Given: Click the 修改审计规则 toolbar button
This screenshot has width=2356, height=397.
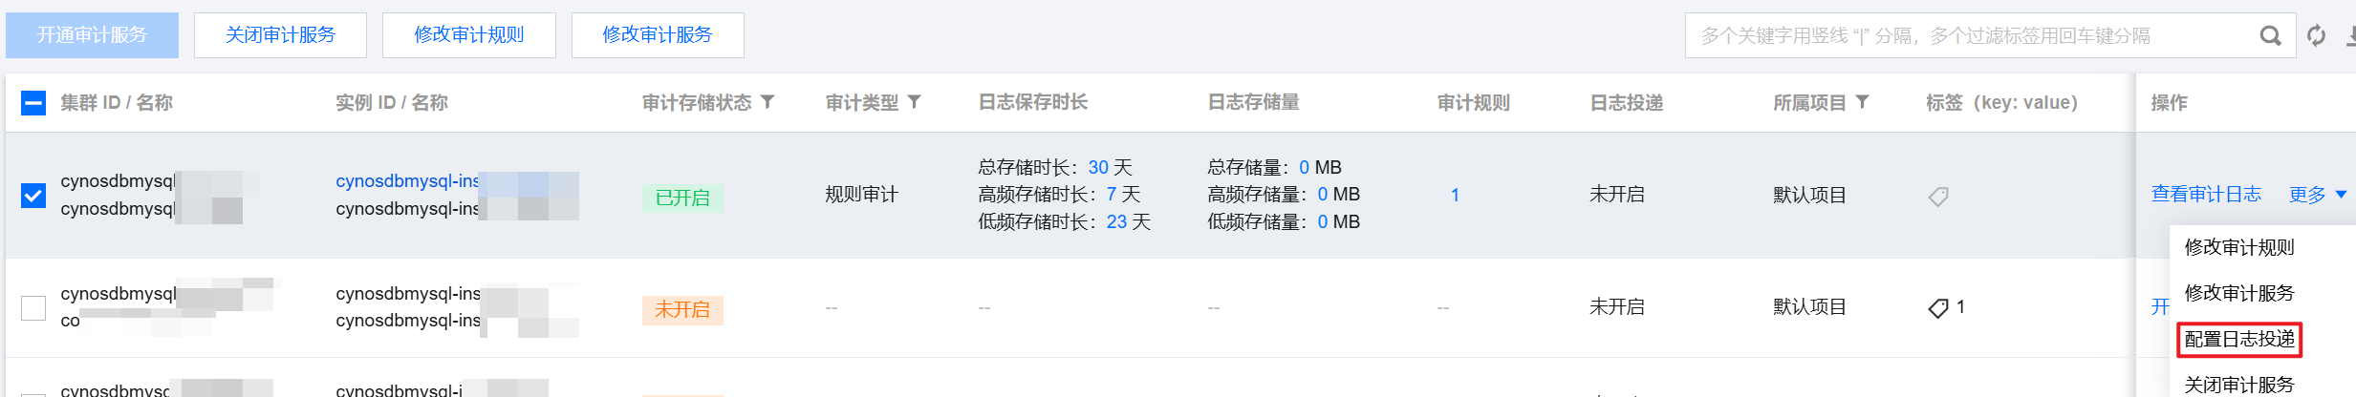Looking at the screenshot, I should 468,35.
